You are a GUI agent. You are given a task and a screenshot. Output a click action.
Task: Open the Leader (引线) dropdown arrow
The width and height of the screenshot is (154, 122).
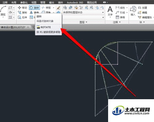tap(127, 13)
